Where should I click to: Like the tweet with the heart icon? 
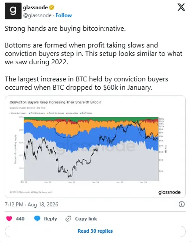9,219
